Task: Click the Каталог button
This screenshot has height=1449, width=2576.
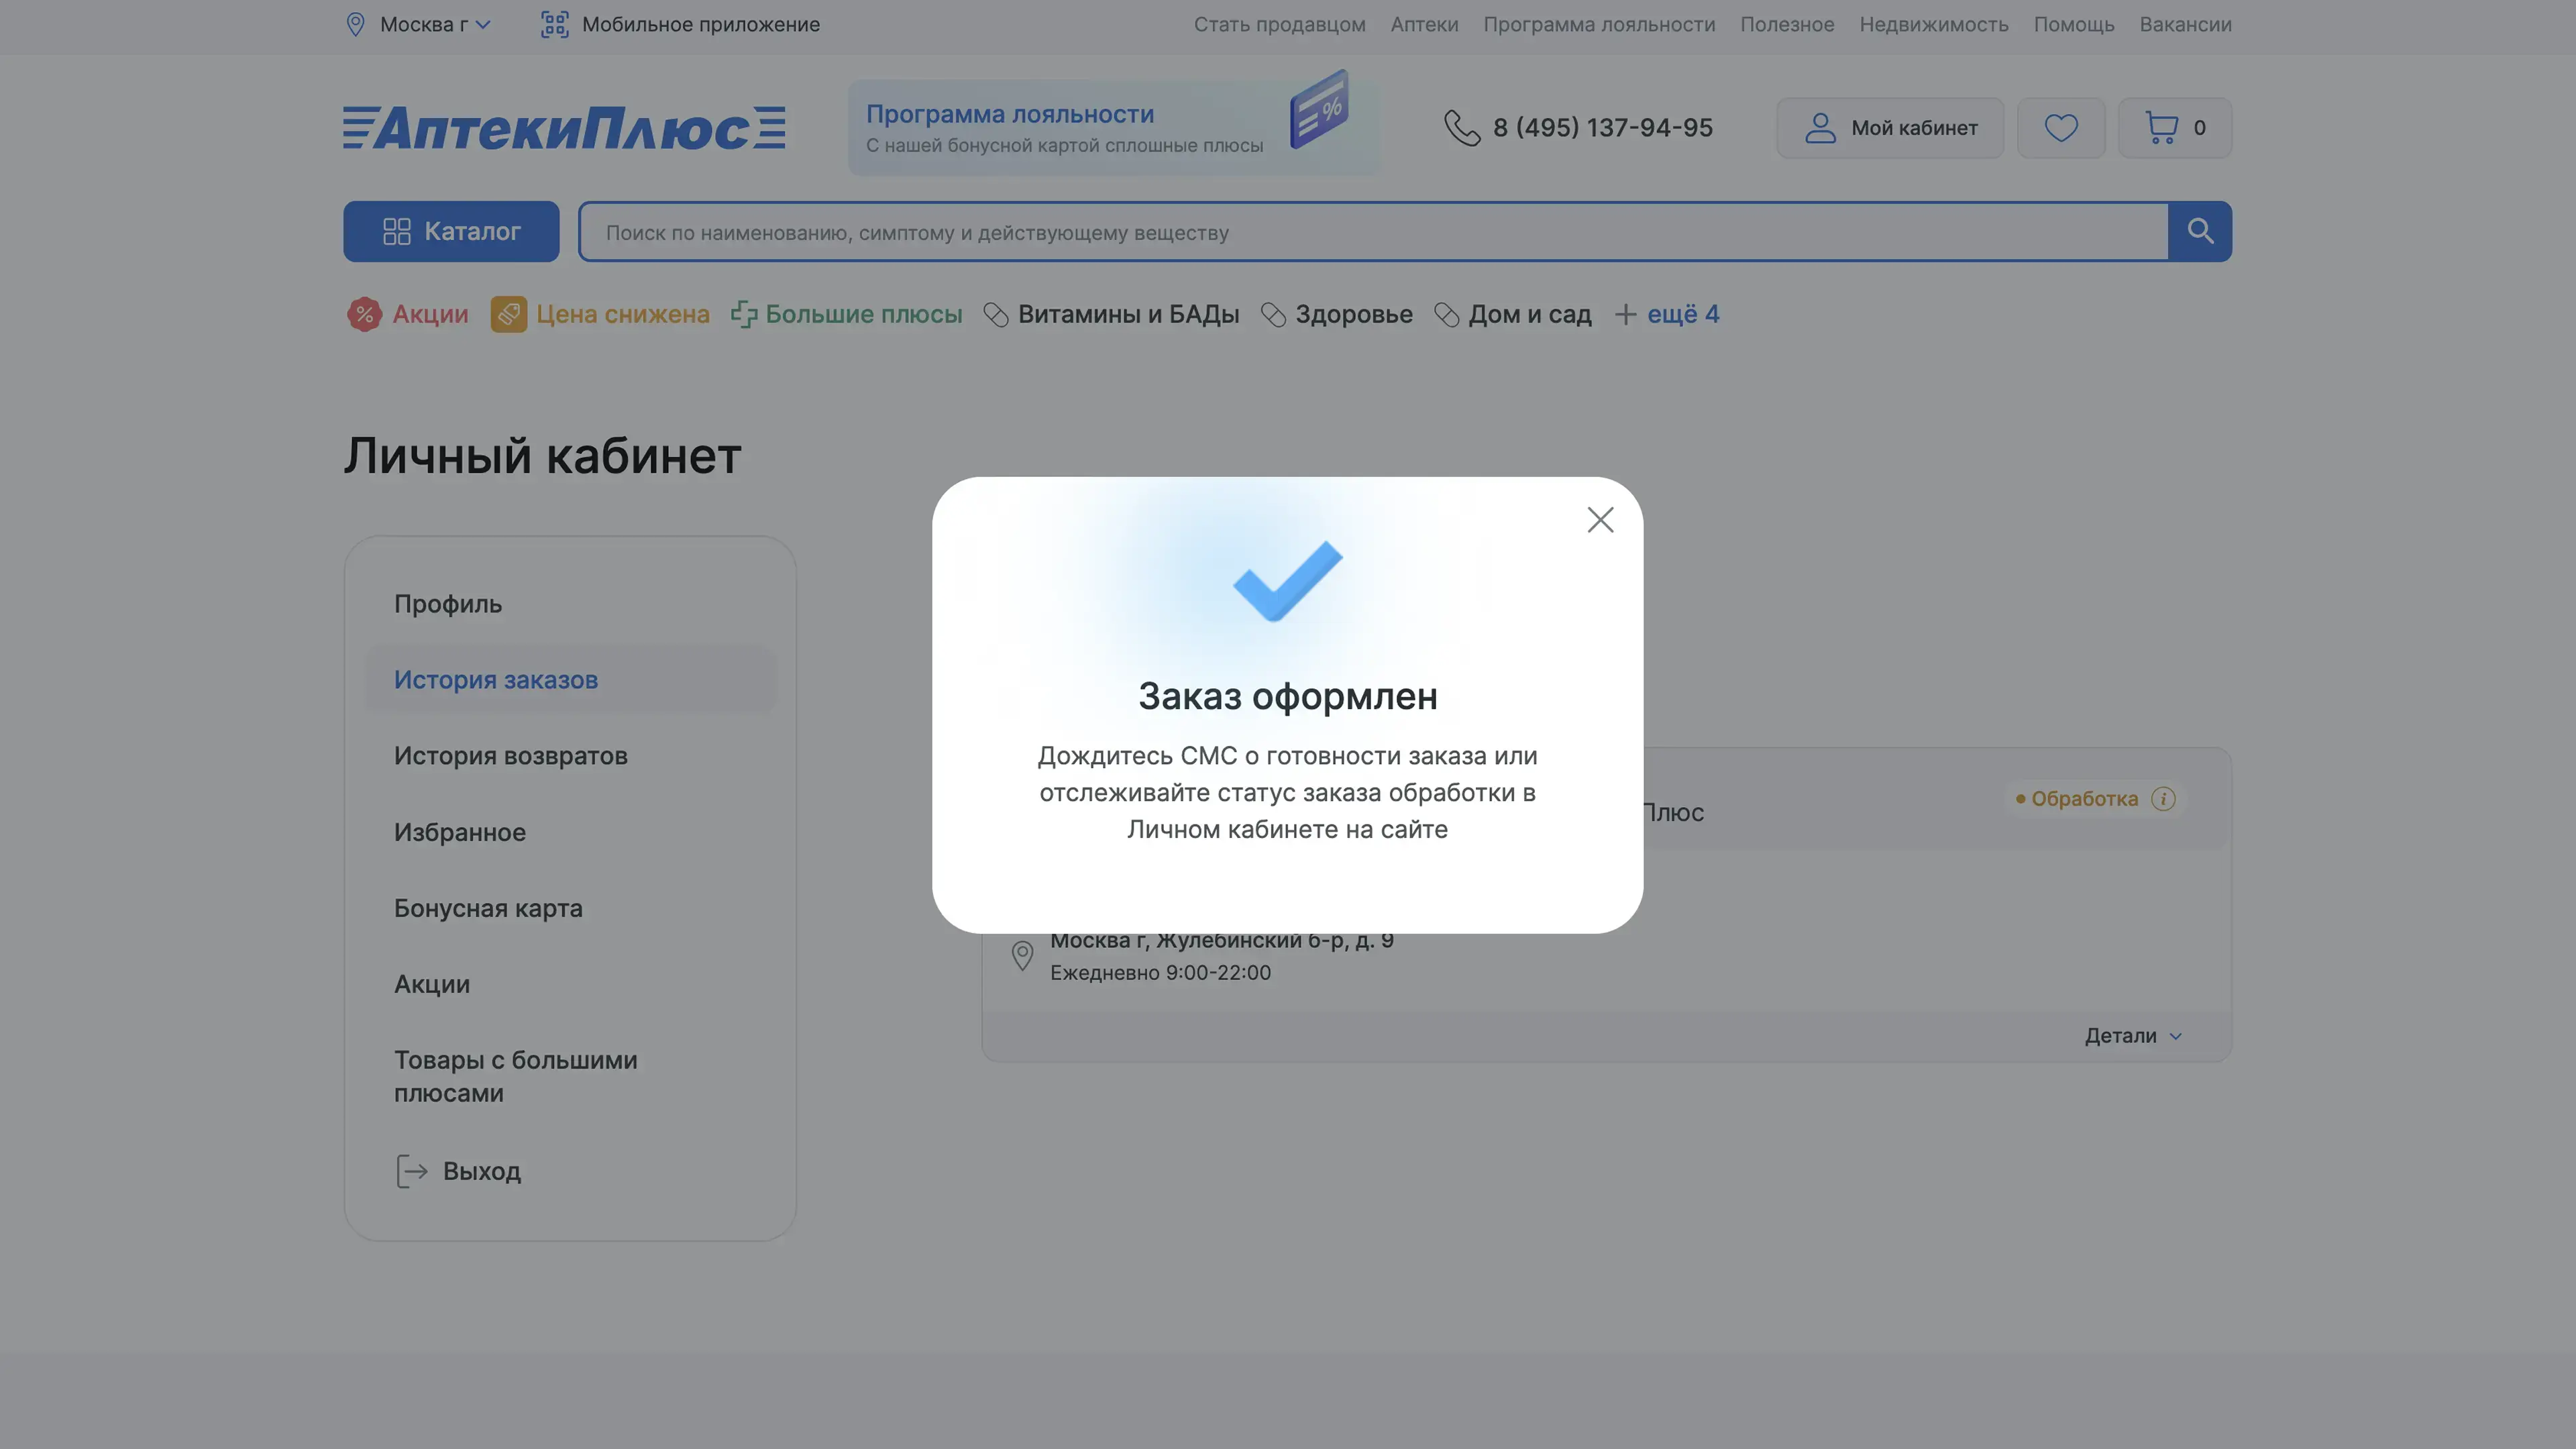Action: (x=451, y=232)
